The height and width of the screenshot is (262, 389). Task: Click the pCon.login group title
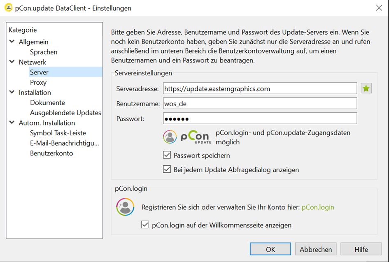[x=131, y=189]
